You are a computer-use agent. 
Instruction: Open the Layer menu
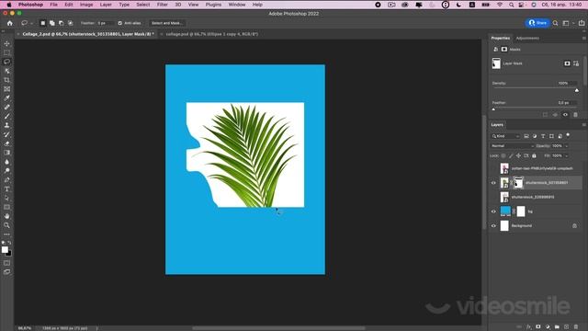[x=106, y=5]
